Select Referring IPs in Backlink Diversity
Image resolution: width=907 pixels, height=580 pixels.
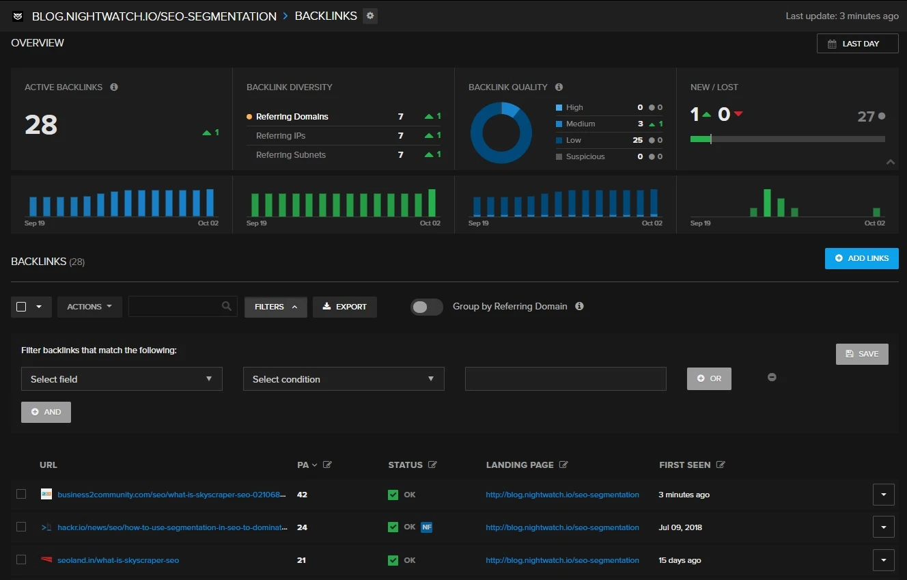click(x=281, y=136)
